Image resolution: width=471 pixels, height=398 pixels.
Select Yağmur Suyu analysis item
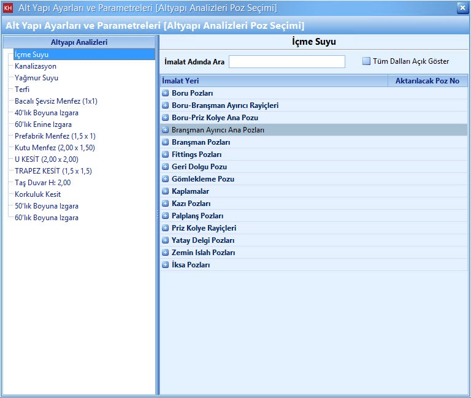(36, 78)
